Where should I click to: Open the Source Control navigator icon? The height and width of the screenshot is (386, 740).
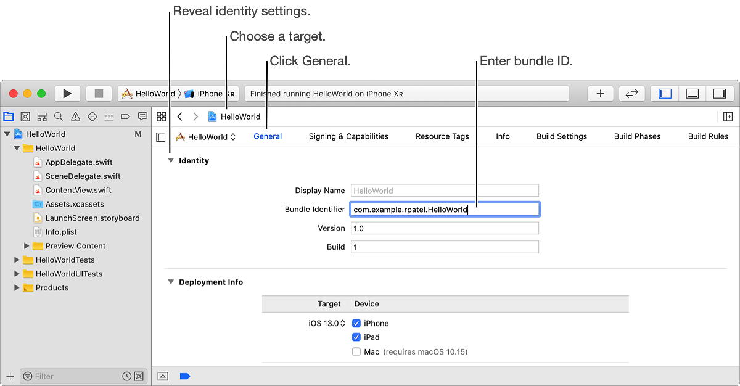[x=25, y=117]
